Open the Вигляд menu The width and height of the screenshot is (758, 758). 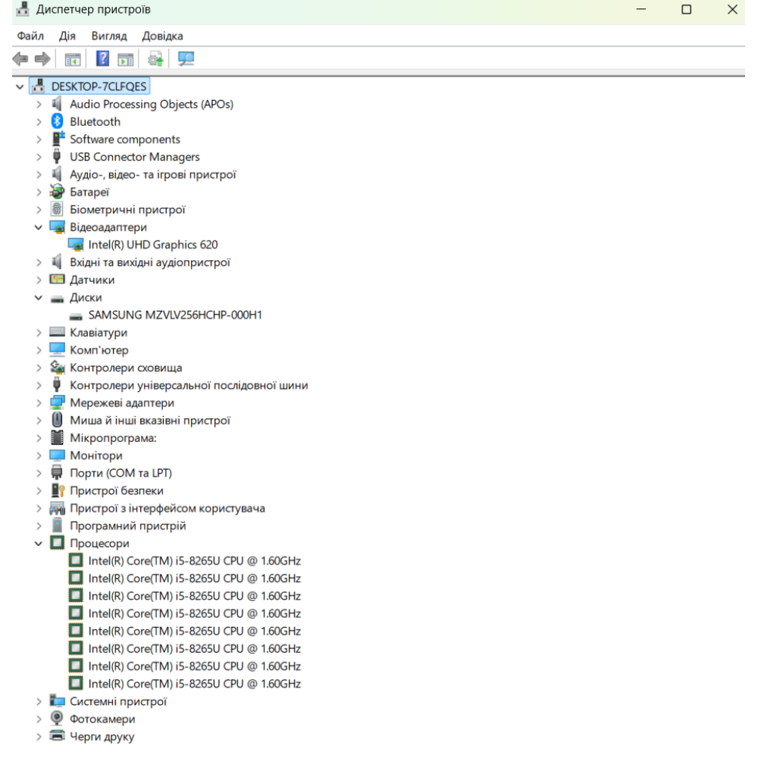108,36
